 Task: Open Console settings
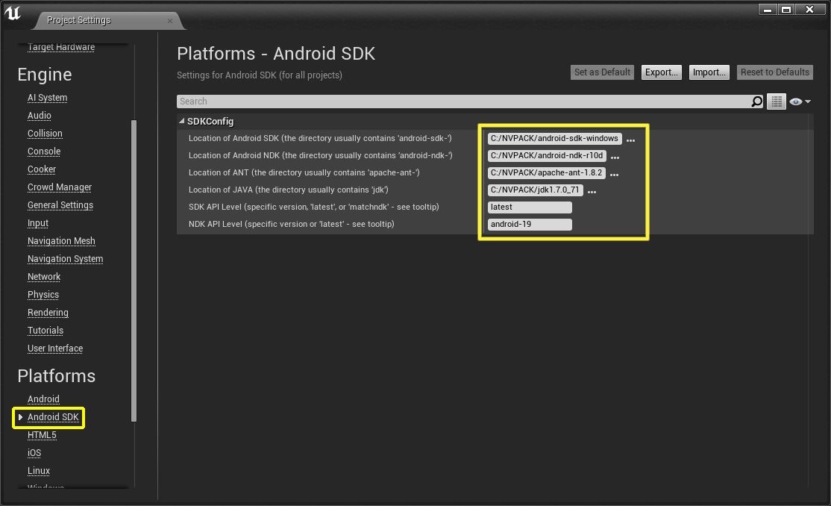(44, 152)
